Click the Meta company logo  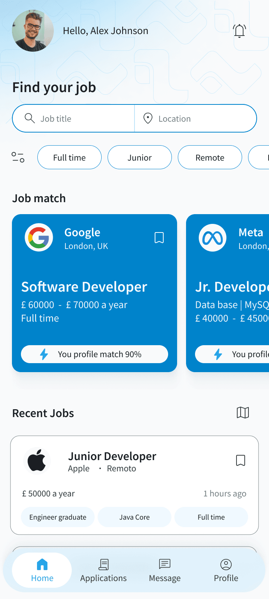213,237
